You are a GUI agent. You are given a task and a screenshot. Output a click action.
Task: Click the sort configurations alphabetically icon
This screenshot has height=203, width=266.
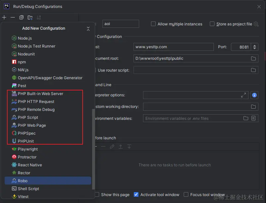(39, 17)
